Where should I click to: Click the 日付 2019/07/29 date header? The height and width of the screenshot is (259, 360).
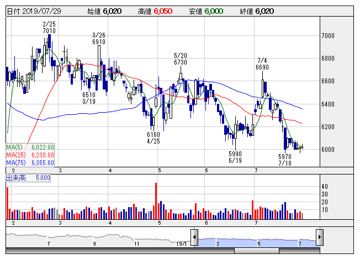[x=34, y=11]
